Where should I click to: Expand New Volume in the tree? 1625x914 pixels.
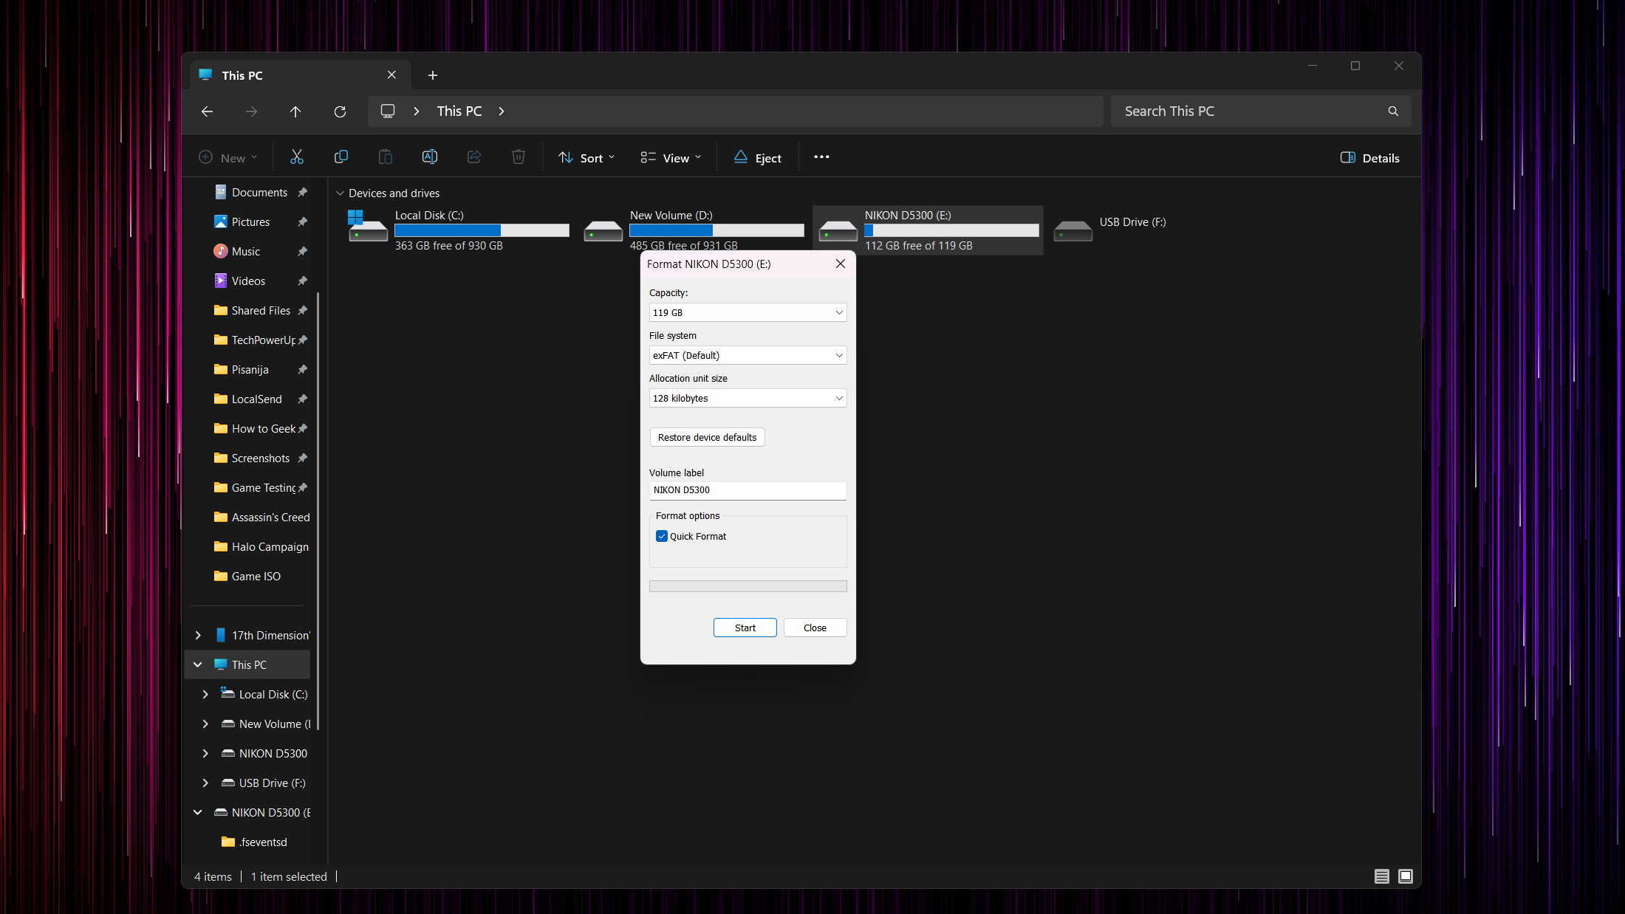point(205,724)
